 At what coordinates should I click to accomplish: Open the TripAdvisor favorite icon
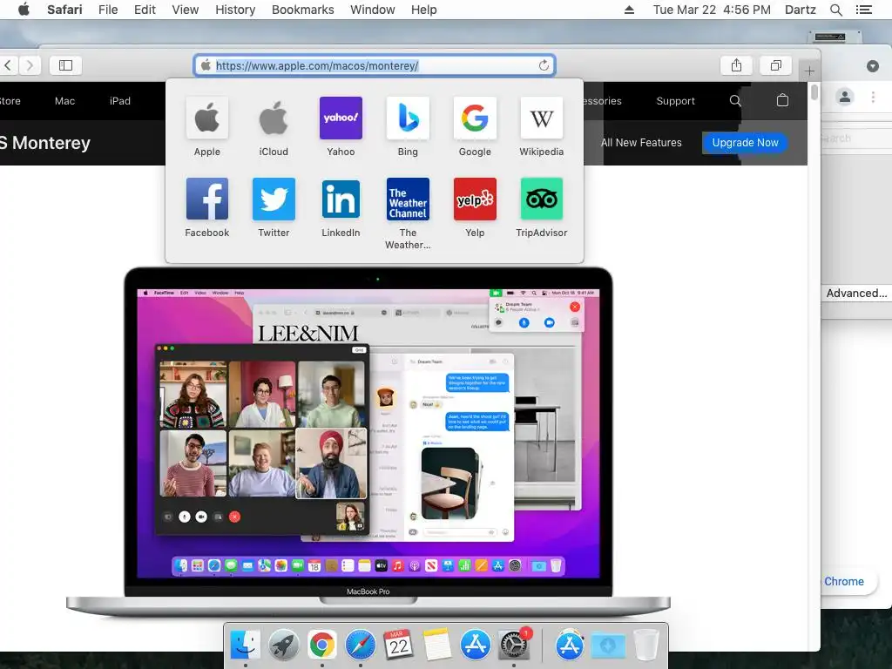click(542, 199)
